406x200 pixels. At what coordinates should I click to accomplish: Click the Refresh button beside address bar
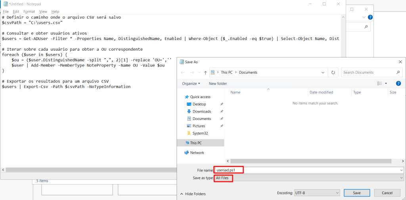point(333,72)
